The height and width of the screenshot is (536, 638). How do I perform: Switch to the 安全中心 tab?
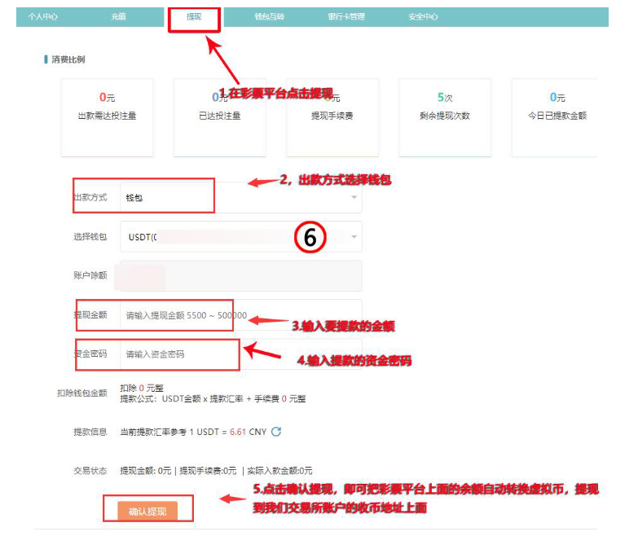(x=423, y=16)
